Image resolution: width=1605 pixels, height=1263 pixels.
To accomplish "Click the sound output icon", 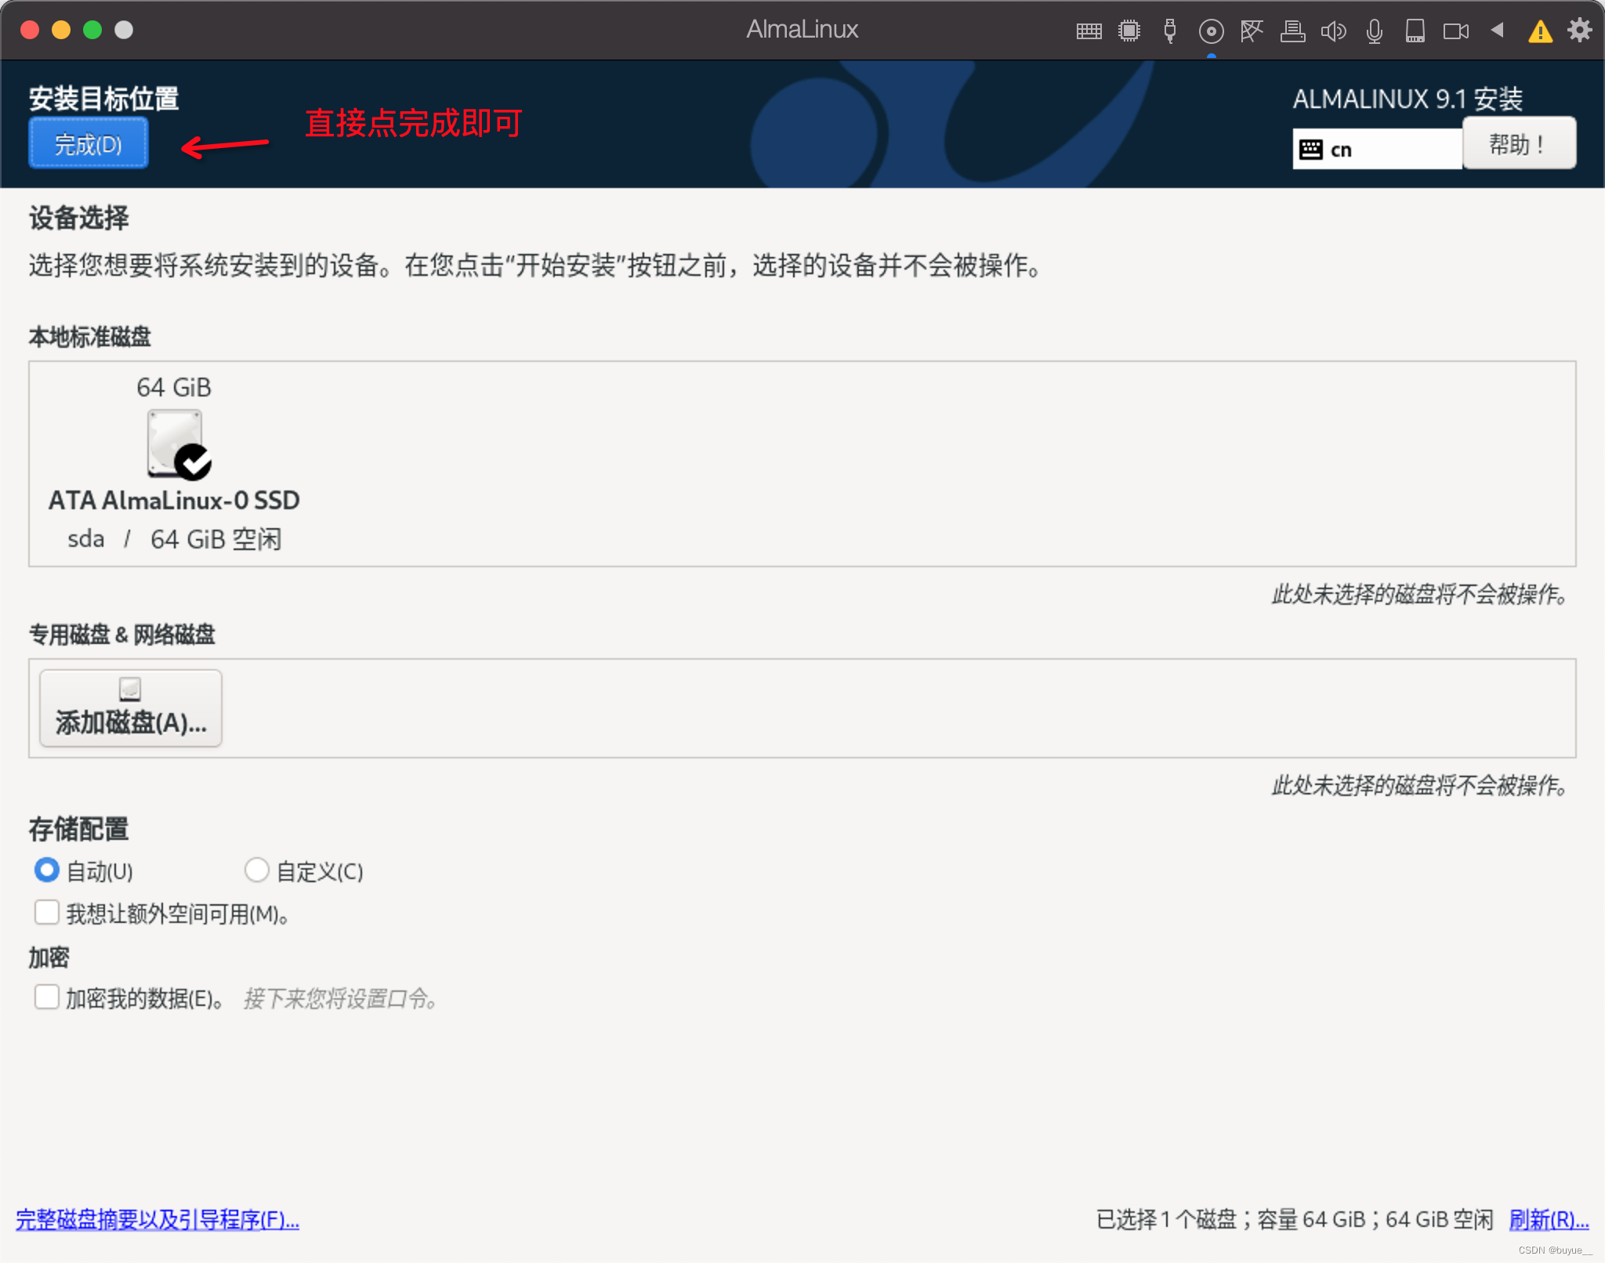I will coord(1334,30).
